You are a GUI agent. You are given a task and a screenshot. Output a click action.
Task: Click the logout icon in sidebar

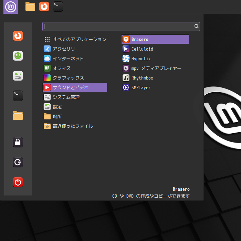[x=18, y=162]
